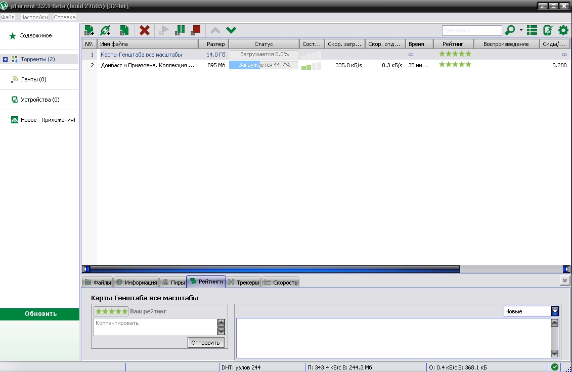Open the search provider dropdown arrow
The width and height of the screenshot is (572, 372).
[x=521, y=30]
